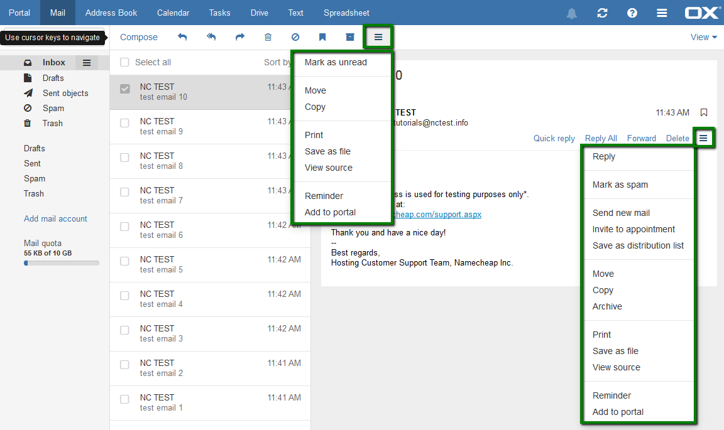The width and height of the screenshot is (724, 430).
Task: Check the box for test email 5
Action: pos(124,261)
